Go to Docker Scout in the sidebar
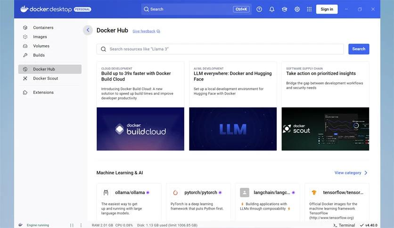This screenshot has height=228, width=394. [50, 78]
